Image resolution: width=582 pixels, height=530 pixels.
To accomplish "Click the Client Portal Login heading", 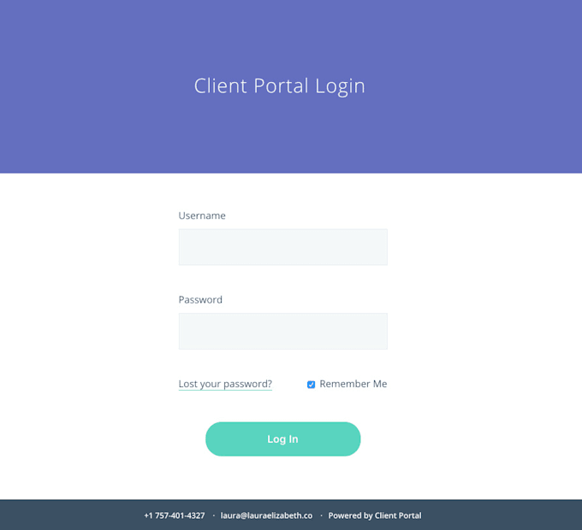I will [280, 86].
